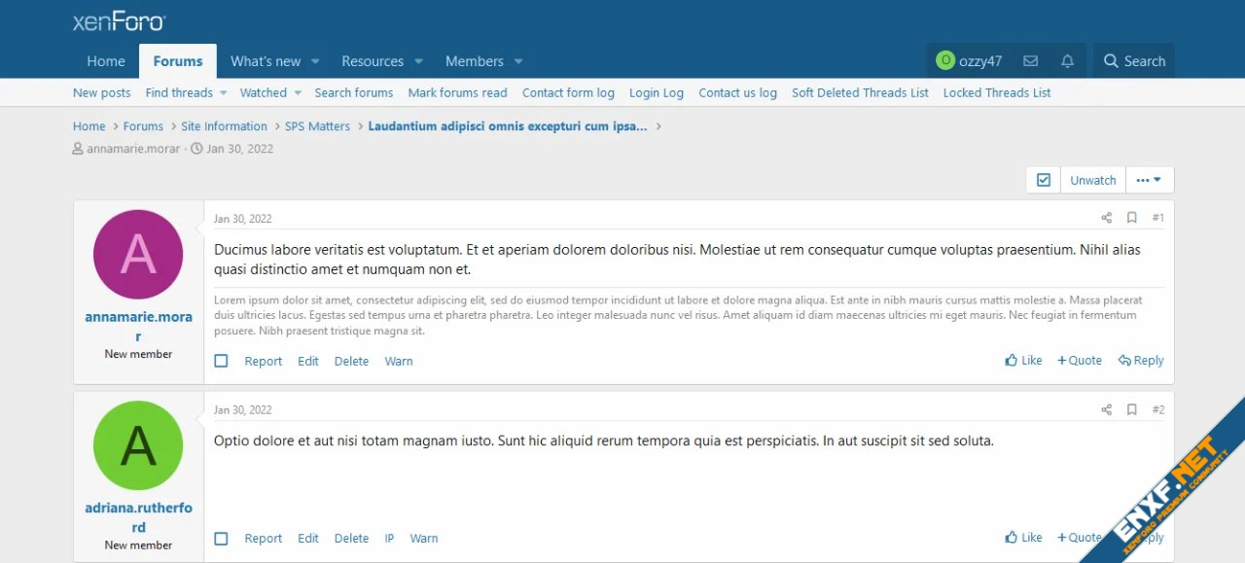The image size is (1245, 563).
Task: Like annamarie.morar's first post
Action: (x=1023, y=361)
